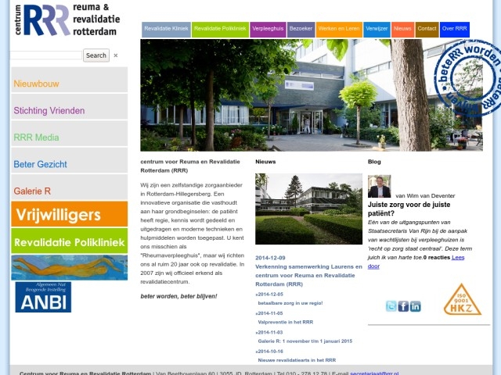
Task: Click Wim van Deventer's blog portrait
Action: pyautogui.click(x=379, y=186)
